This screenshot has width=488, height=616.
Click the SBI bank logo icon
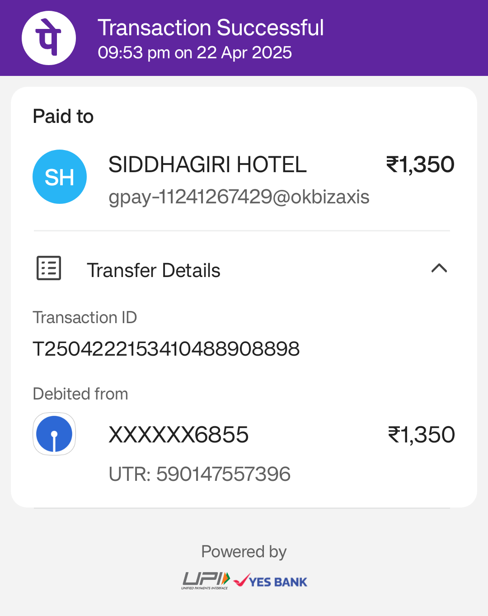pyautogui.click(x=54, y=434)
